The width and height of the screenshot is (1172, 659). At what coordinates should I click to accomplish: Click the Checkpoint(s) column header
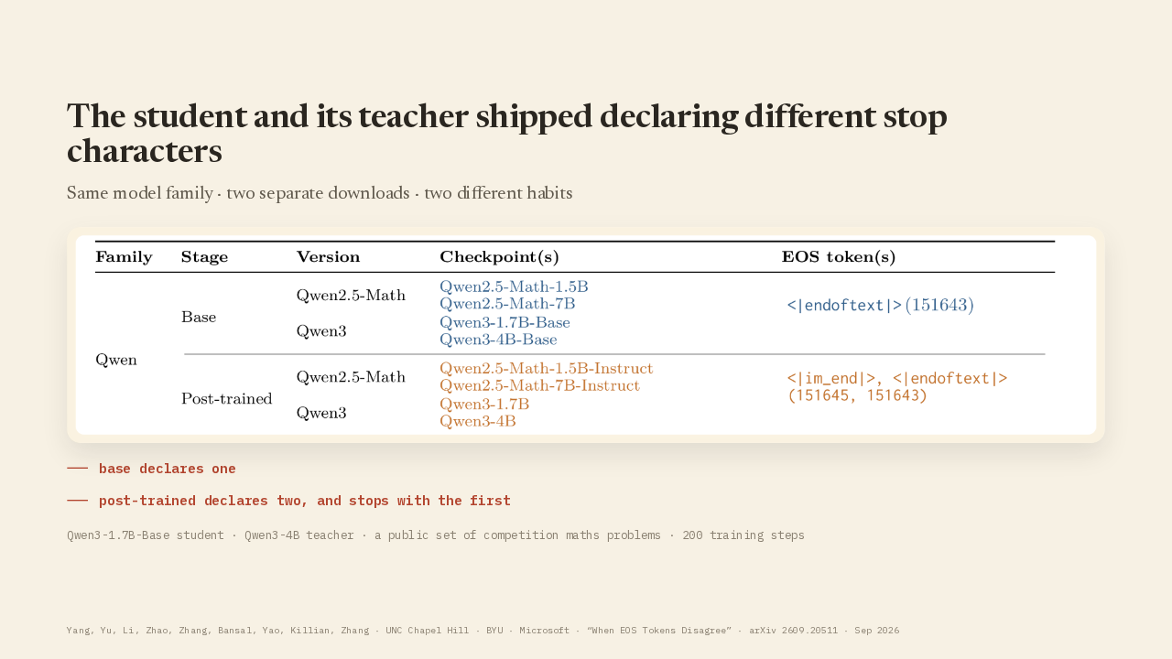coord(499,257)
